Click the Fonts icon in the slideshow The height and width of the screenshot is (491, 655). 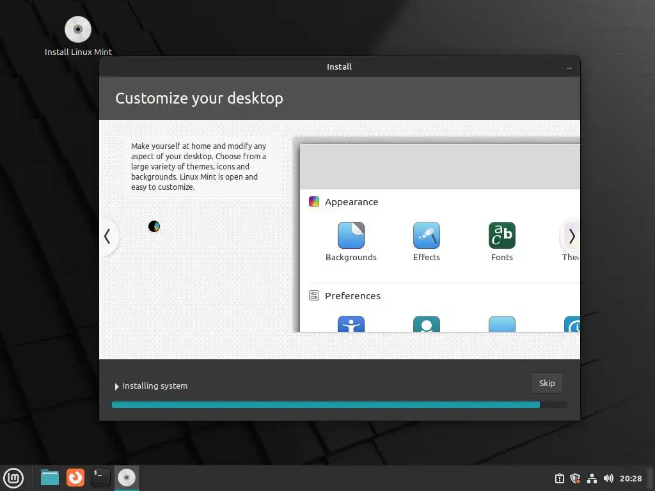pos(501,235)
